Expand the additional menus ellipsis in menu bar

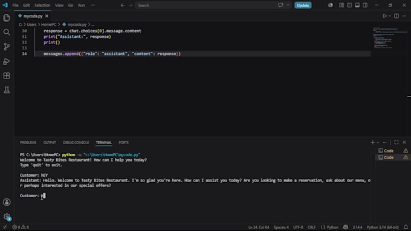(93, 5)
